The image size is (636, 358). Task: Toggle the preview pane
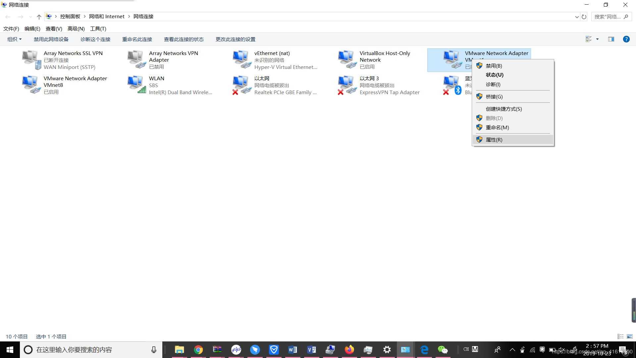[610, 39]
